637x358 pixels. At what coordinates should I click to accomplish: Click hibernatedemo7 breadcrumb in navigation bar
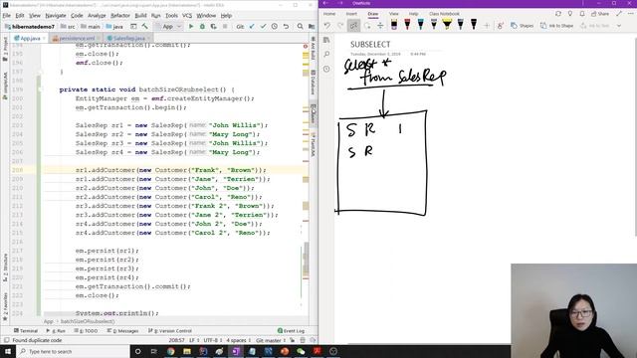[30, 27]
